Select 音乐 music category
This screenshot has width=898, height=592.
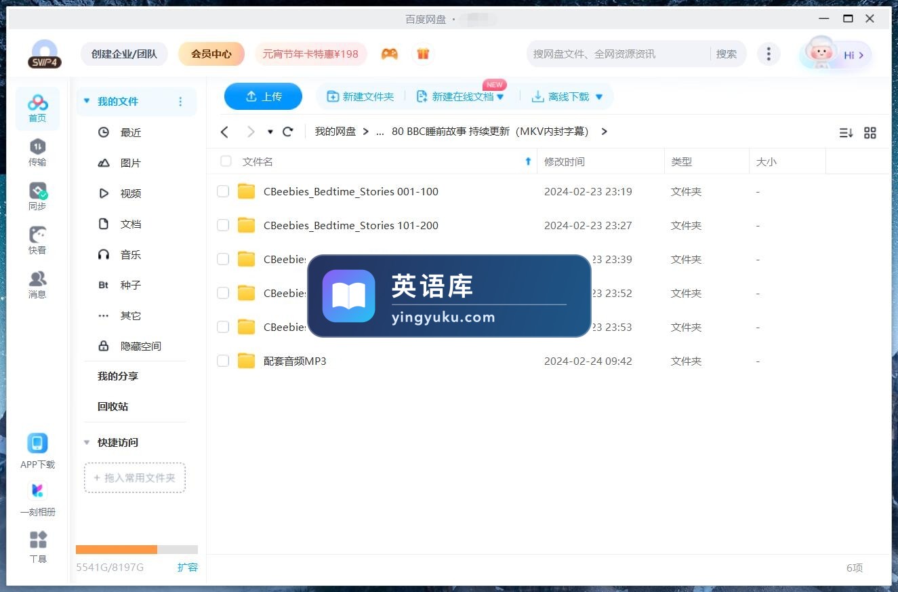point(131,254)
